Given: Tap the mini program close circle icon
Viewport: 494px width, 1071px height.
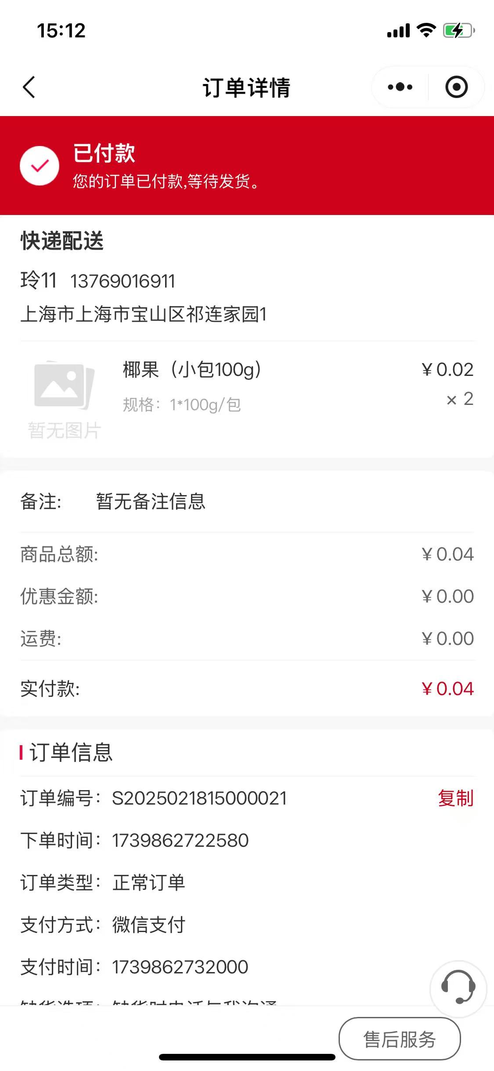Looking at the screenshot, I should coord(456,87).
